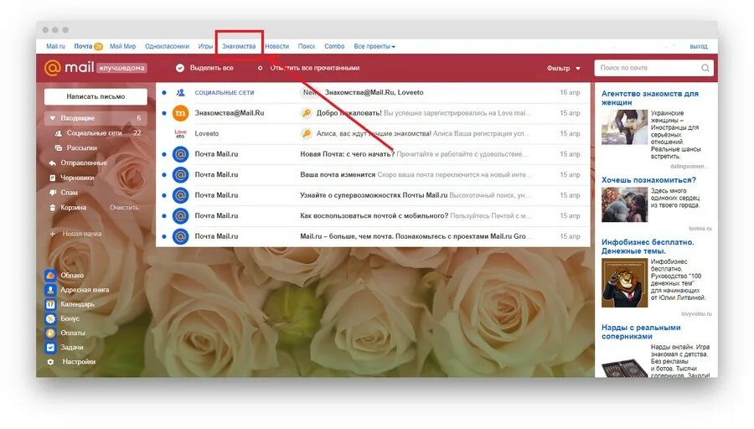Open Одноклассники in top navigation

[x=167, y=47]
